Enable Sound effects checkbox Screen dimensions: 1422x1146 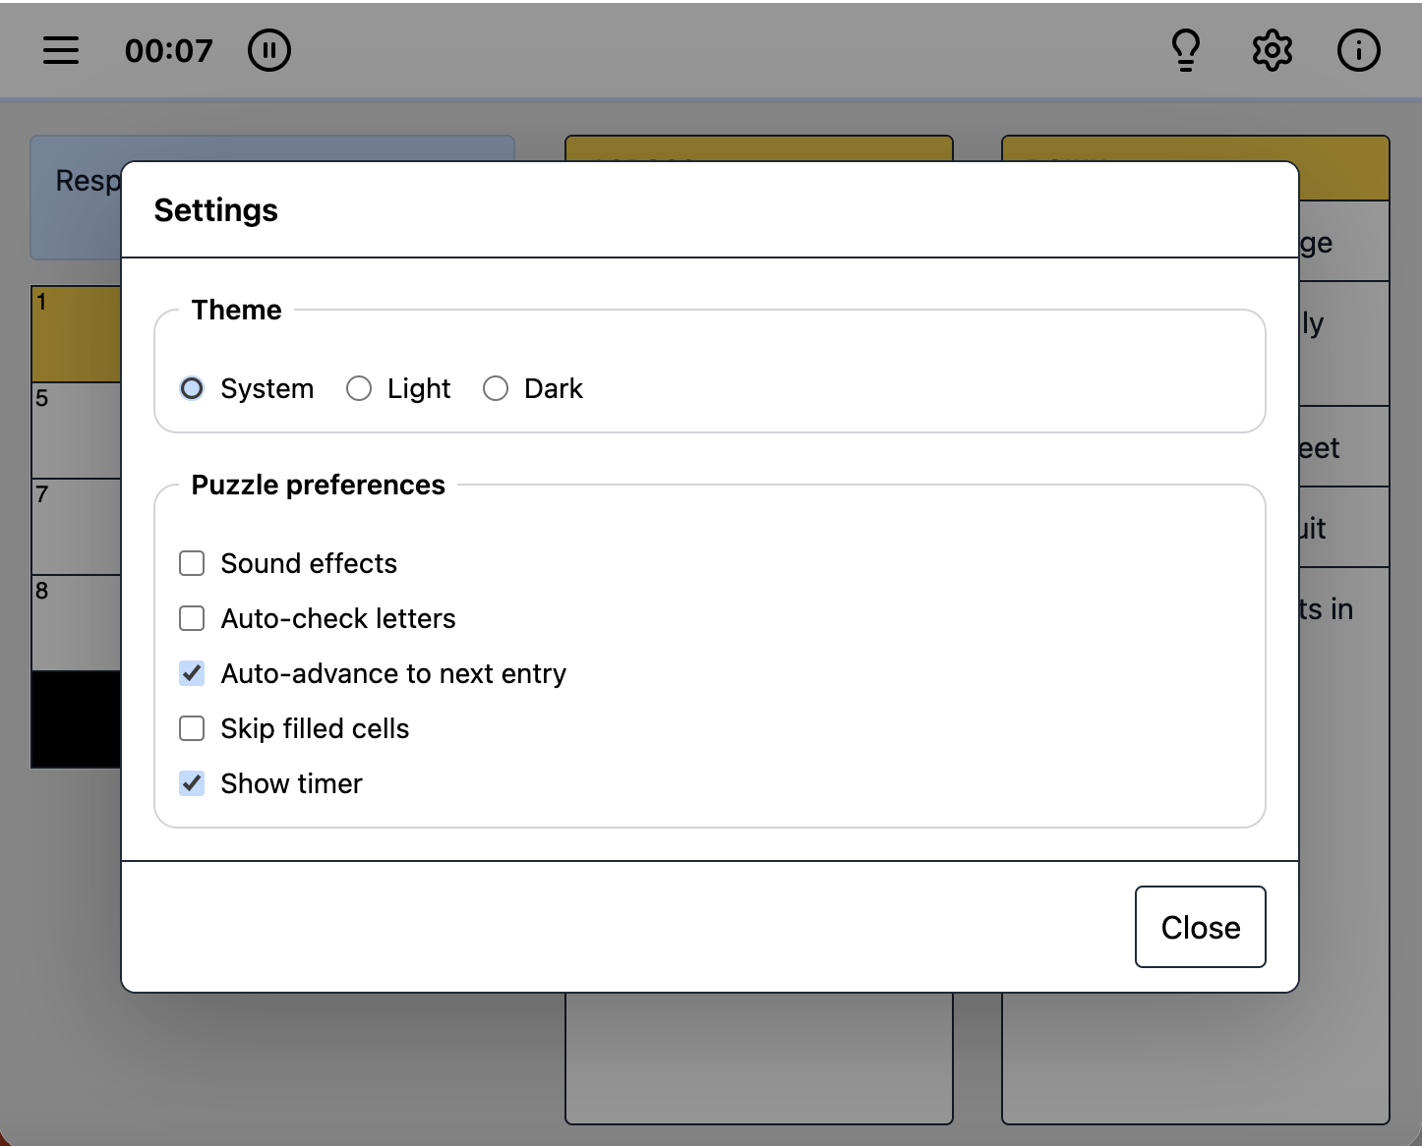192,563
